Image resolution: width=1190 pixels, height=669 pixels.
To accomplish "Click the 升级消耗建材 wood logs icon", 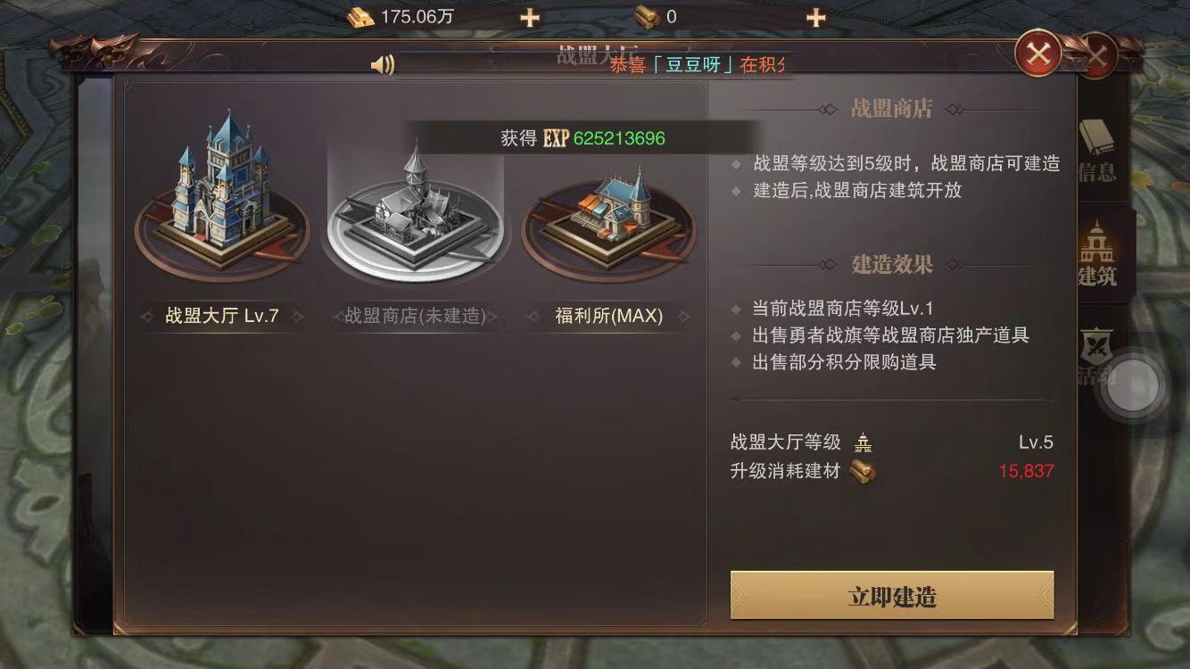I will 863,472.
